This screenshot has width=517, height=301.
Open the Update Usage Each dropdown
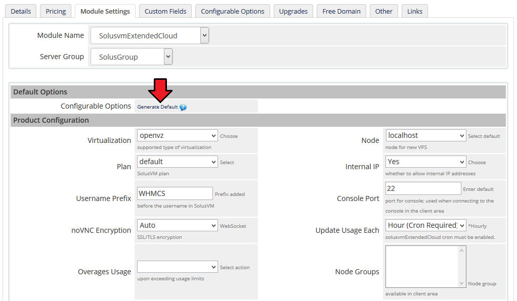pyautogui.click(x=425, y=225)
